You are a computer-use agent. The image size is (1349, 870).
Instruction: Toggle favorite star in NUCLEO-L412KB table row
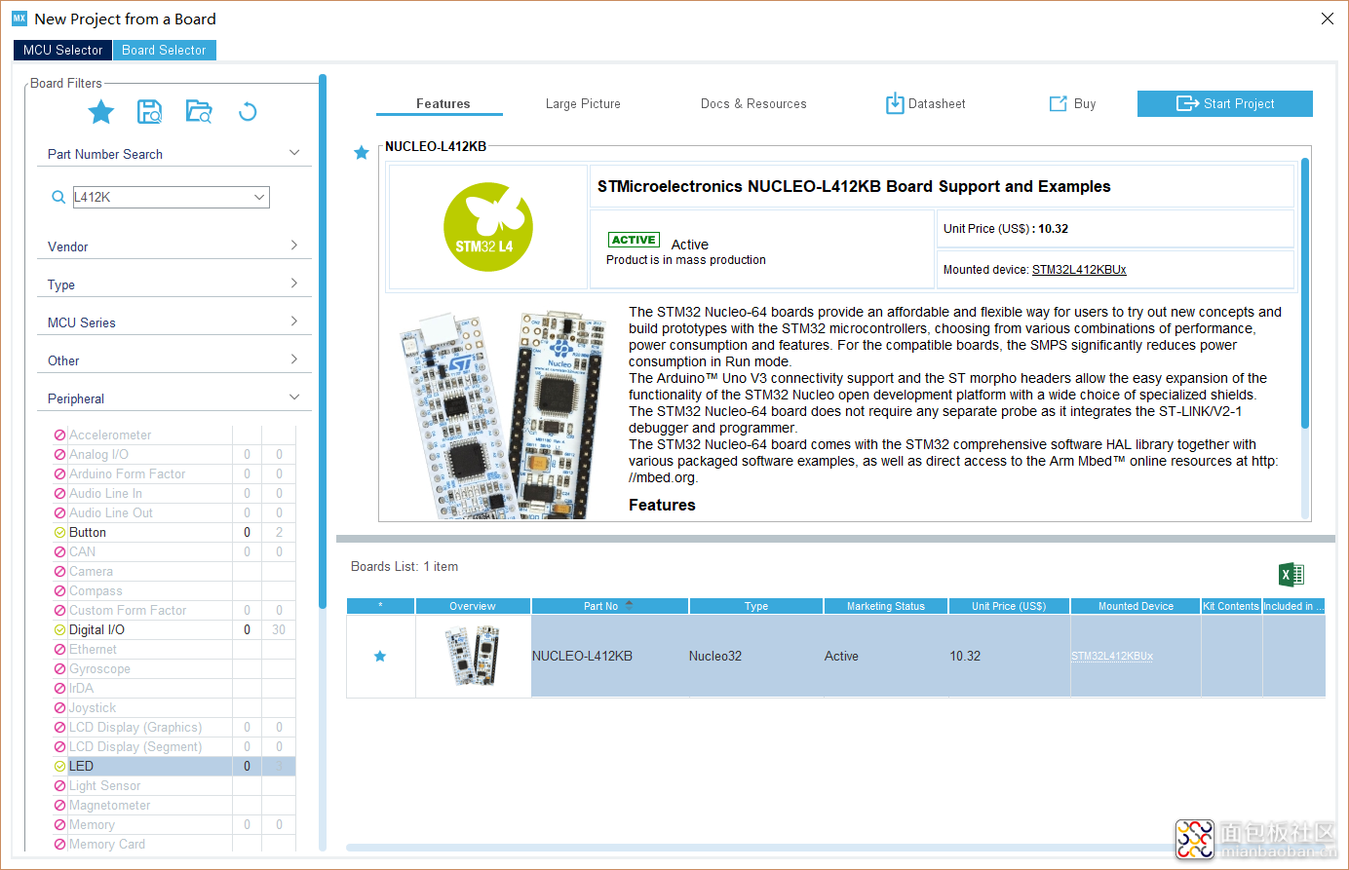pos(380,657)
